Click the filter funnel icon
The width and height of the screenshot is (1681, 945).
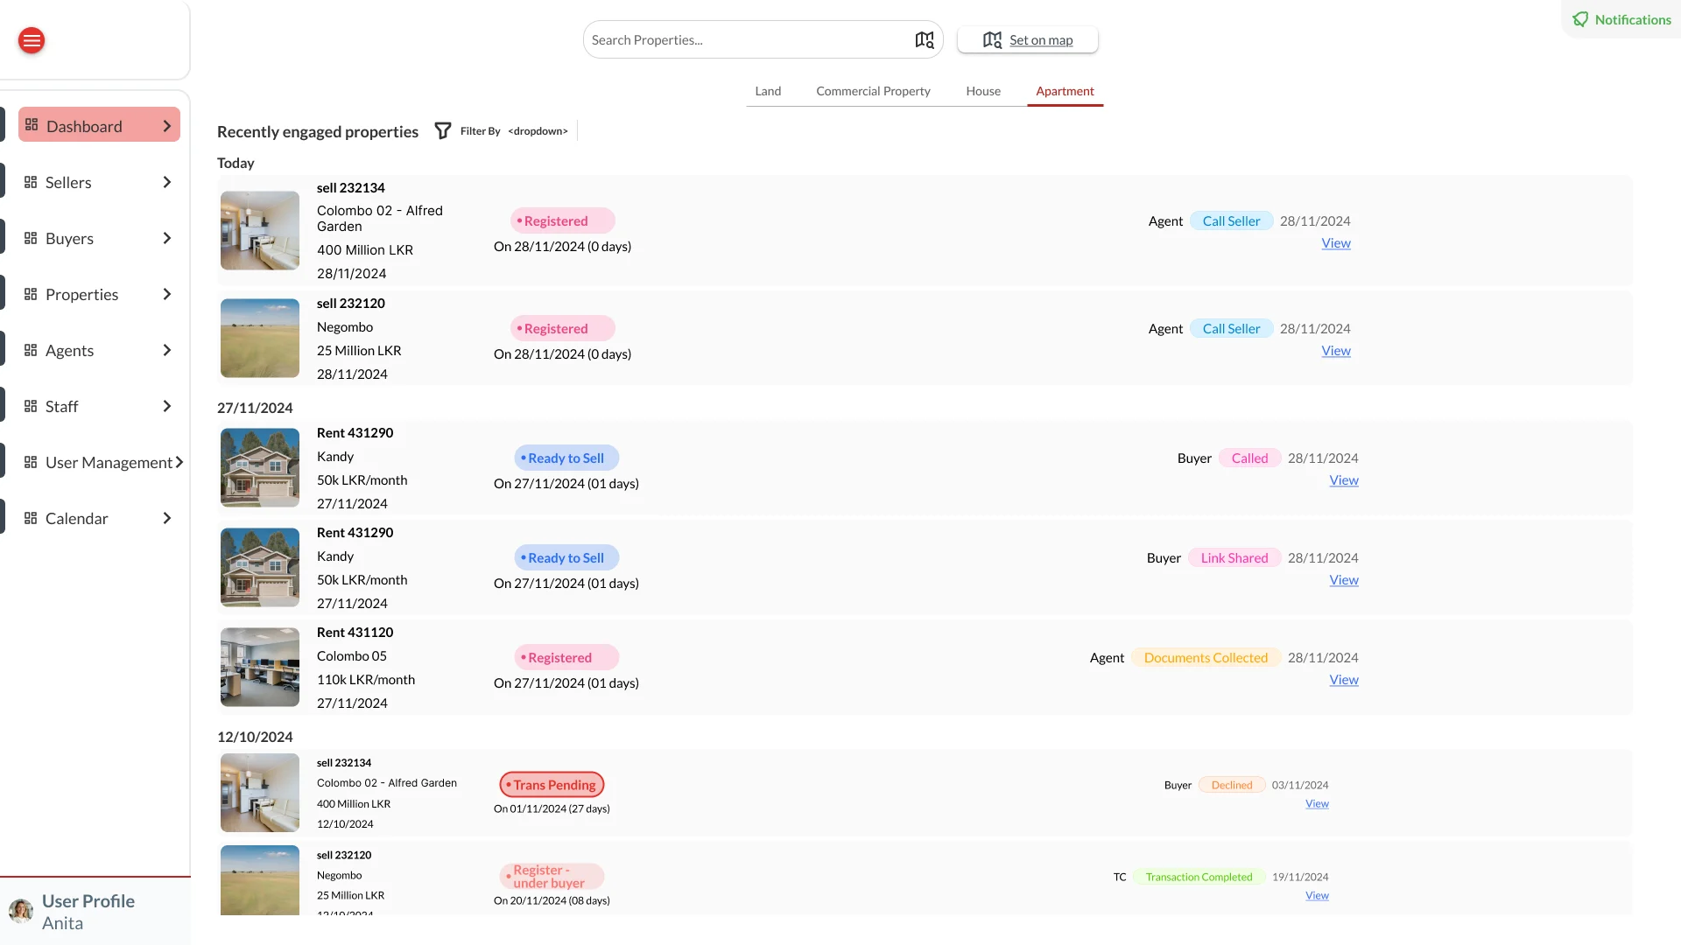click(443, 131)
